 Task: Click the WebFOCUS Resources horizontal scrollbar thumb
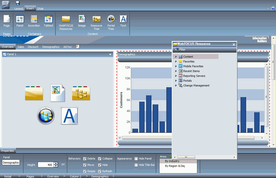point(186,157)
